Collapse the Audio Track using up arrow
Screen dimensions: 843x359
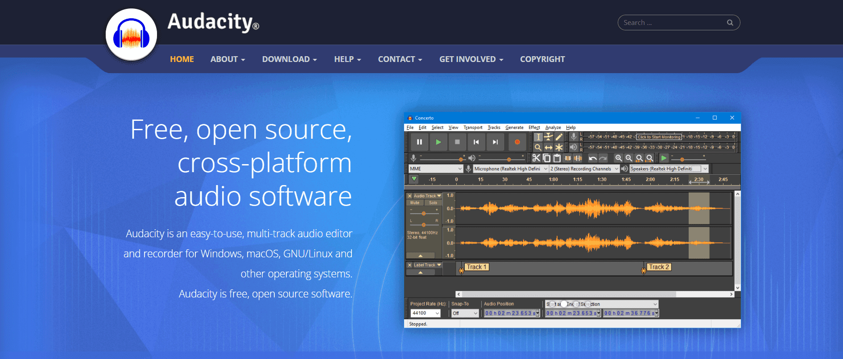point(421,256)
